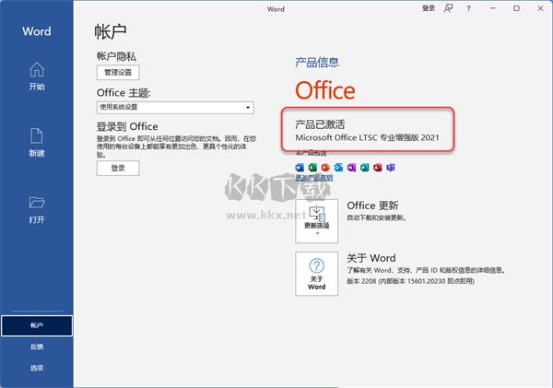Open the 反馈 feedback tab
Screen dimensions: 553x388
click(x=37, y=347)
